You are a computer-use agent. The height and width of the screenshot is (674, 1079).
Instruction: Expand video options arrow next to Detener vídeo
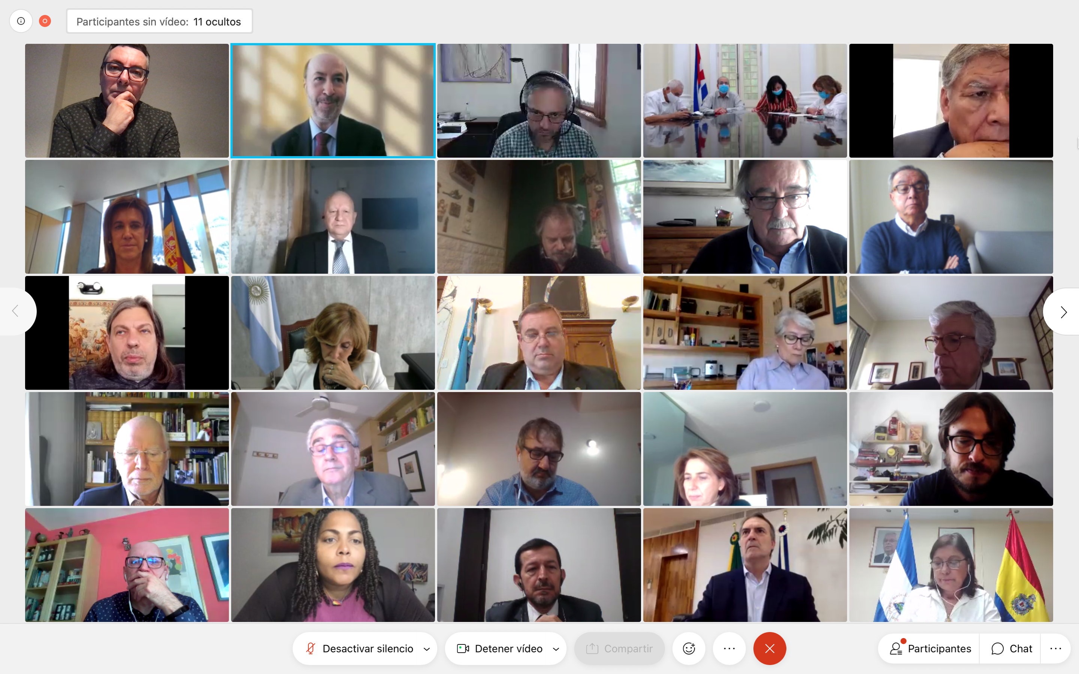556,649
